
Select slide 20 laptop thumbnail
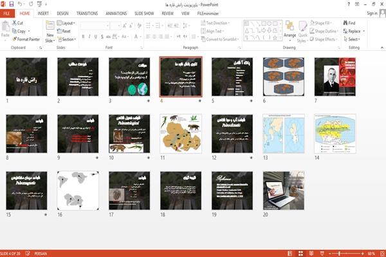[x=284, y=191]
